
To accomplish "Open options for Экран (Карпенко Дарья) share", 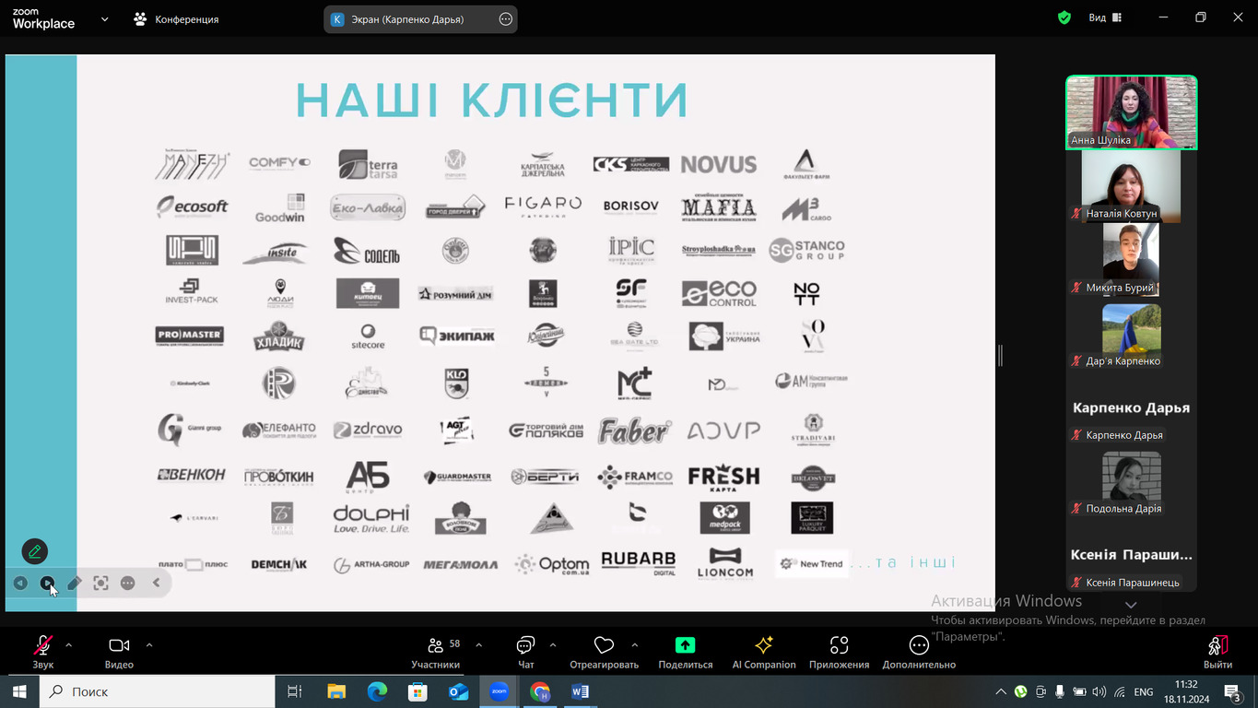I will (505, 18).
